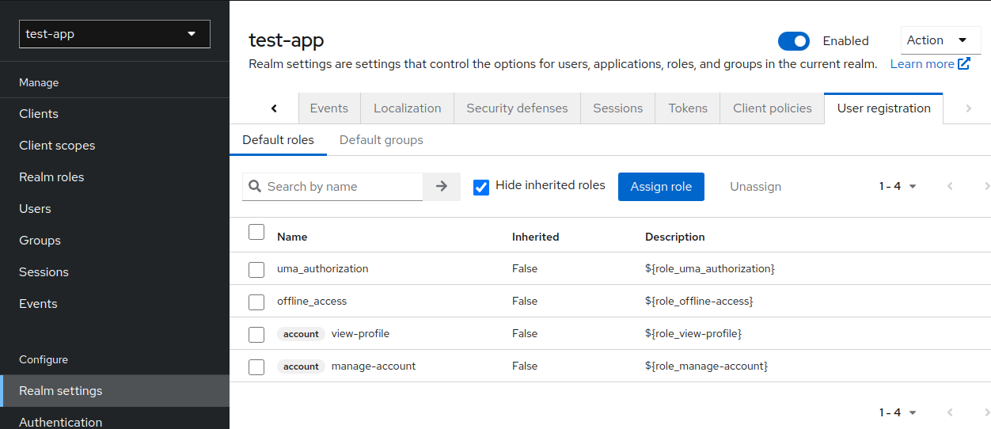Check the manage-account role row

256,366
